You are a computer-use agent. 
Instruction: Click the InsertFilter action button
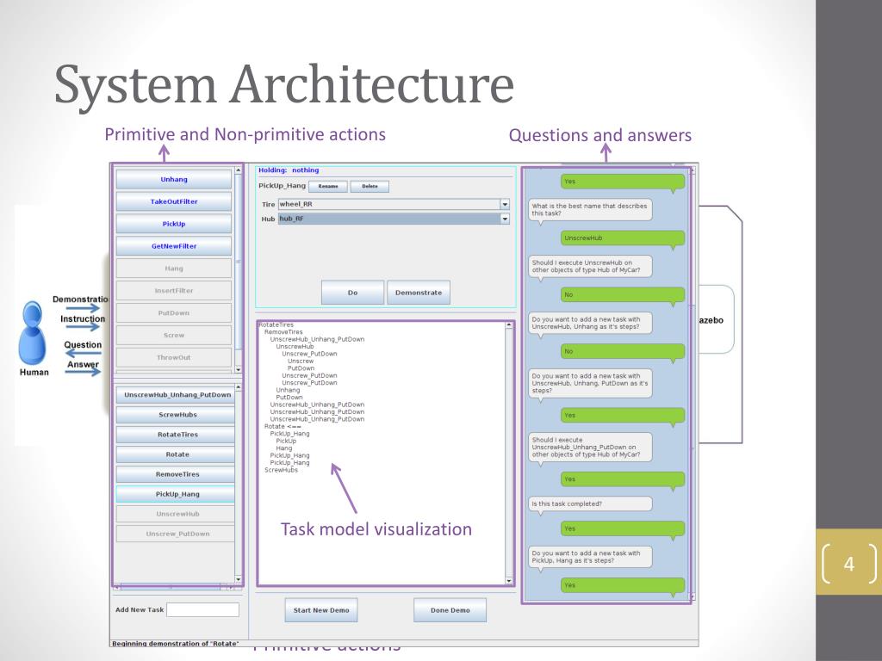tap(174, 291)
